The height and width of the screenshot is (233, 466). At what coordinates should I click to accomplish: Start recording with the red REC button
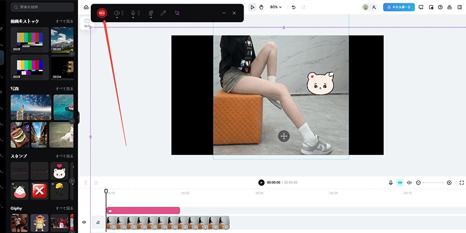101,13
